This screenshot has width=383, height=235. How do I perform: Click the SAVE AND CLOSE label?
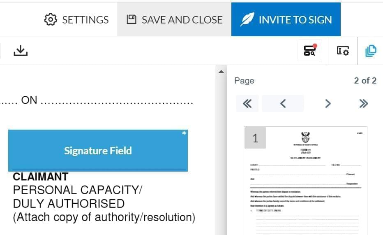pos(182,20)
